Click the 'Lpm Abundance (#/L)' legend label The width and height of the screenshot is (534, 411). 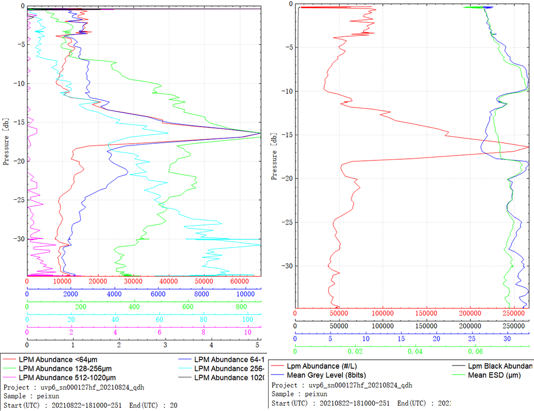pos(321,366)
